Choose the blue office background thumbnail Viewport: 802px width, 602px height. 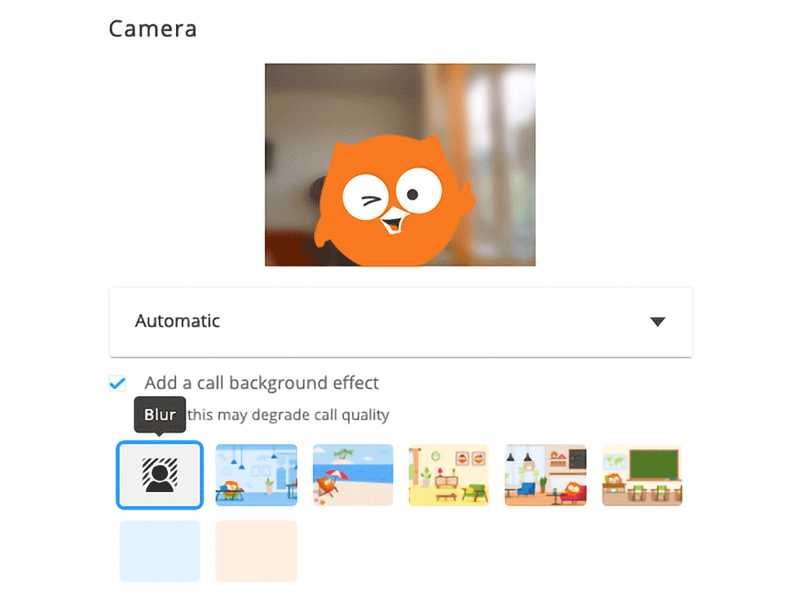click(256, 475)
